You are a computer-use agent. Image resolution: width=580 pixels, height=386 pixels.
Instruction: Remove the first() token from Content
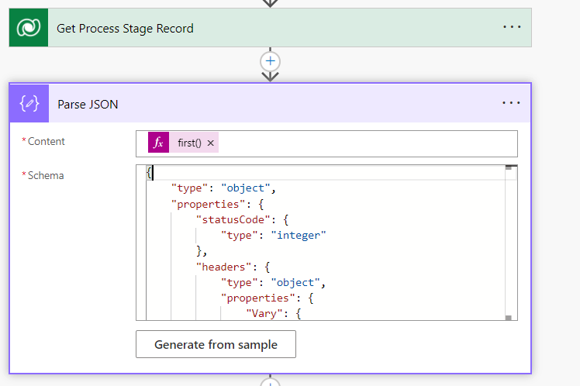click(x=211, y=143)
